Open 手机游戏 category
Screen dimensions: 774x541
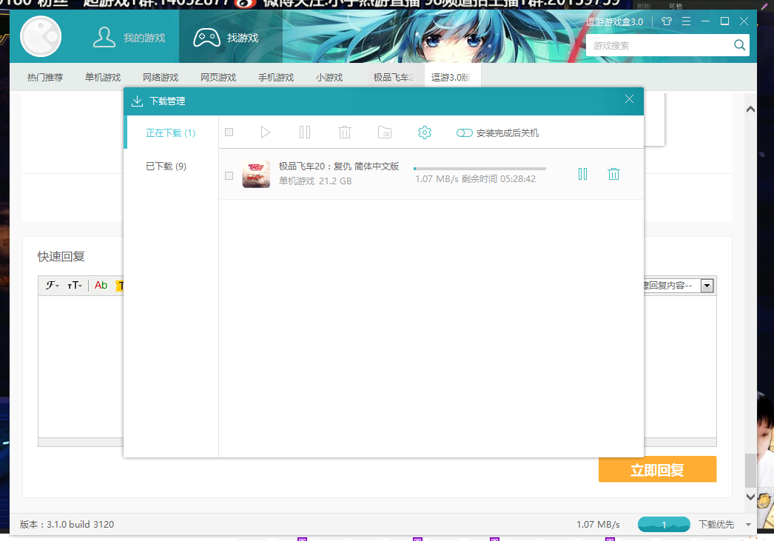coord(276,78)
